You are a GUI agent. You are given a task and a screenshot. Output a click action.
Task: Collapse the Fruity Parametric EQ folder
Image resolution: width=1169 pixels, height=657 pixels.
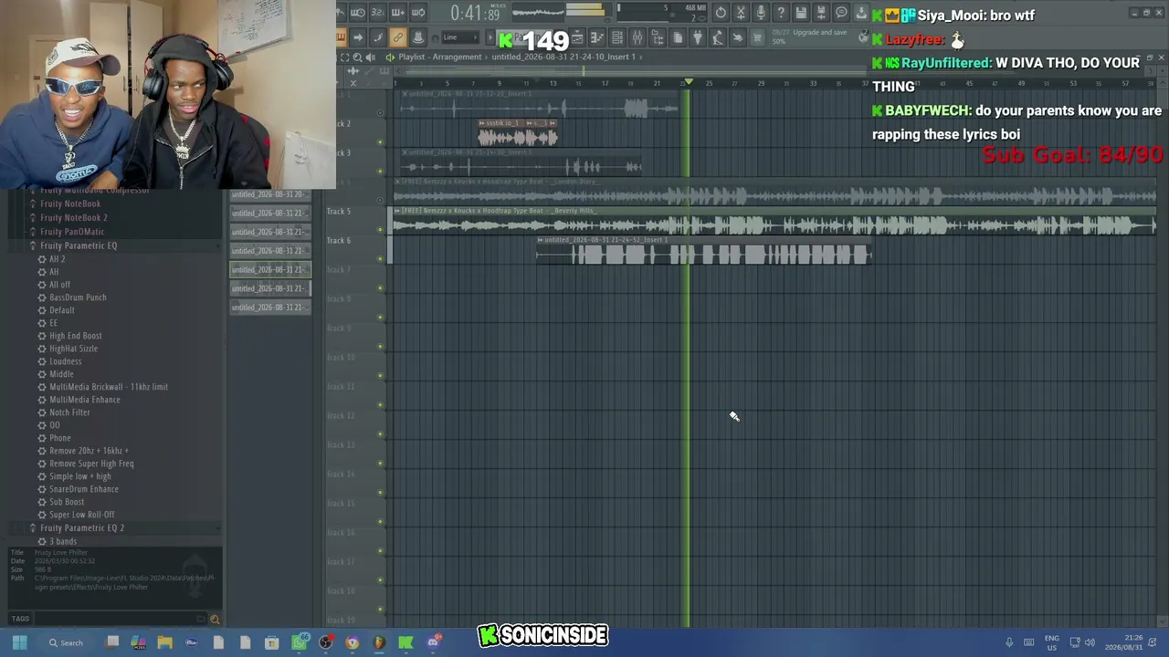click(x=79, y=245)
